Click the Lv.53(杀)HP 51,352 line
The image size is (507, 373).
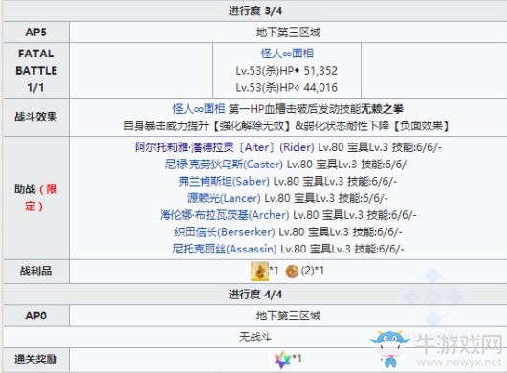click(x=286, y=71)
